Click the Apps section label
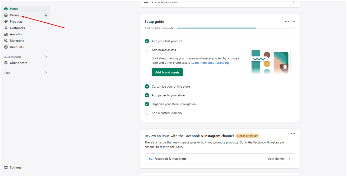 (7, 73)
